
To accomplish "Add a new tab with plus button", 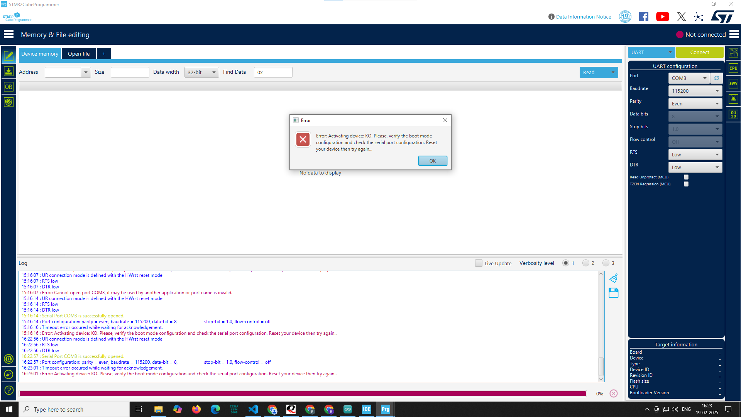I will (x=104, y=54).
